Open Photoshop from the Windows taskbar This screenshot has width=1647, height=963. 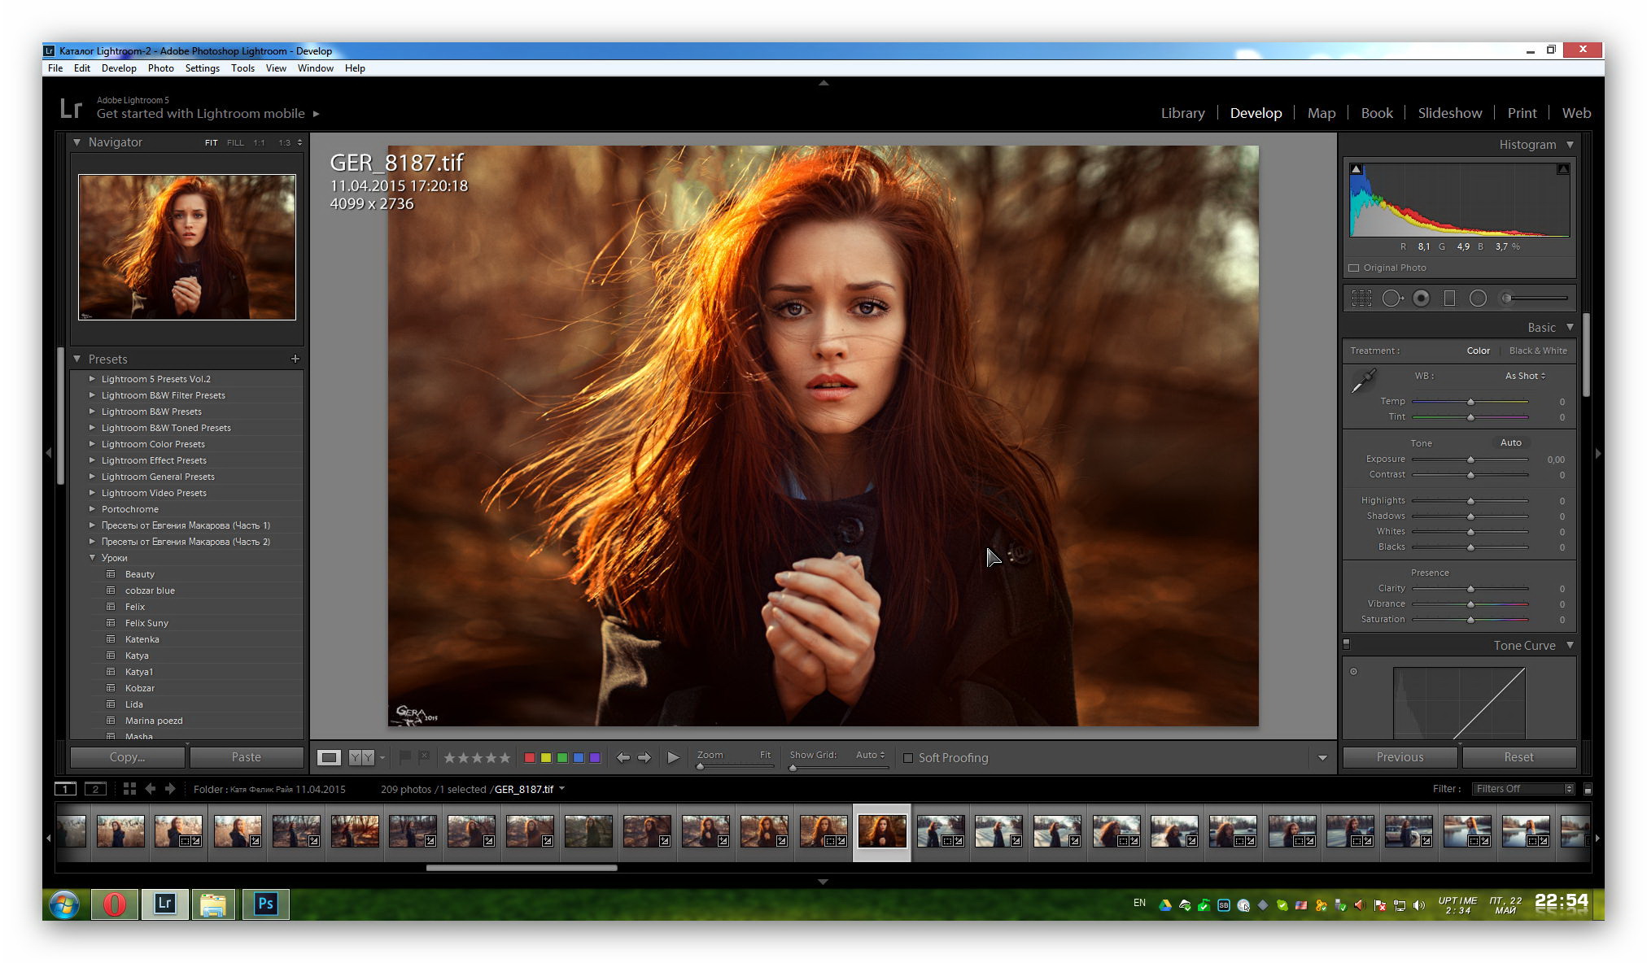click(x=266, y=904)
